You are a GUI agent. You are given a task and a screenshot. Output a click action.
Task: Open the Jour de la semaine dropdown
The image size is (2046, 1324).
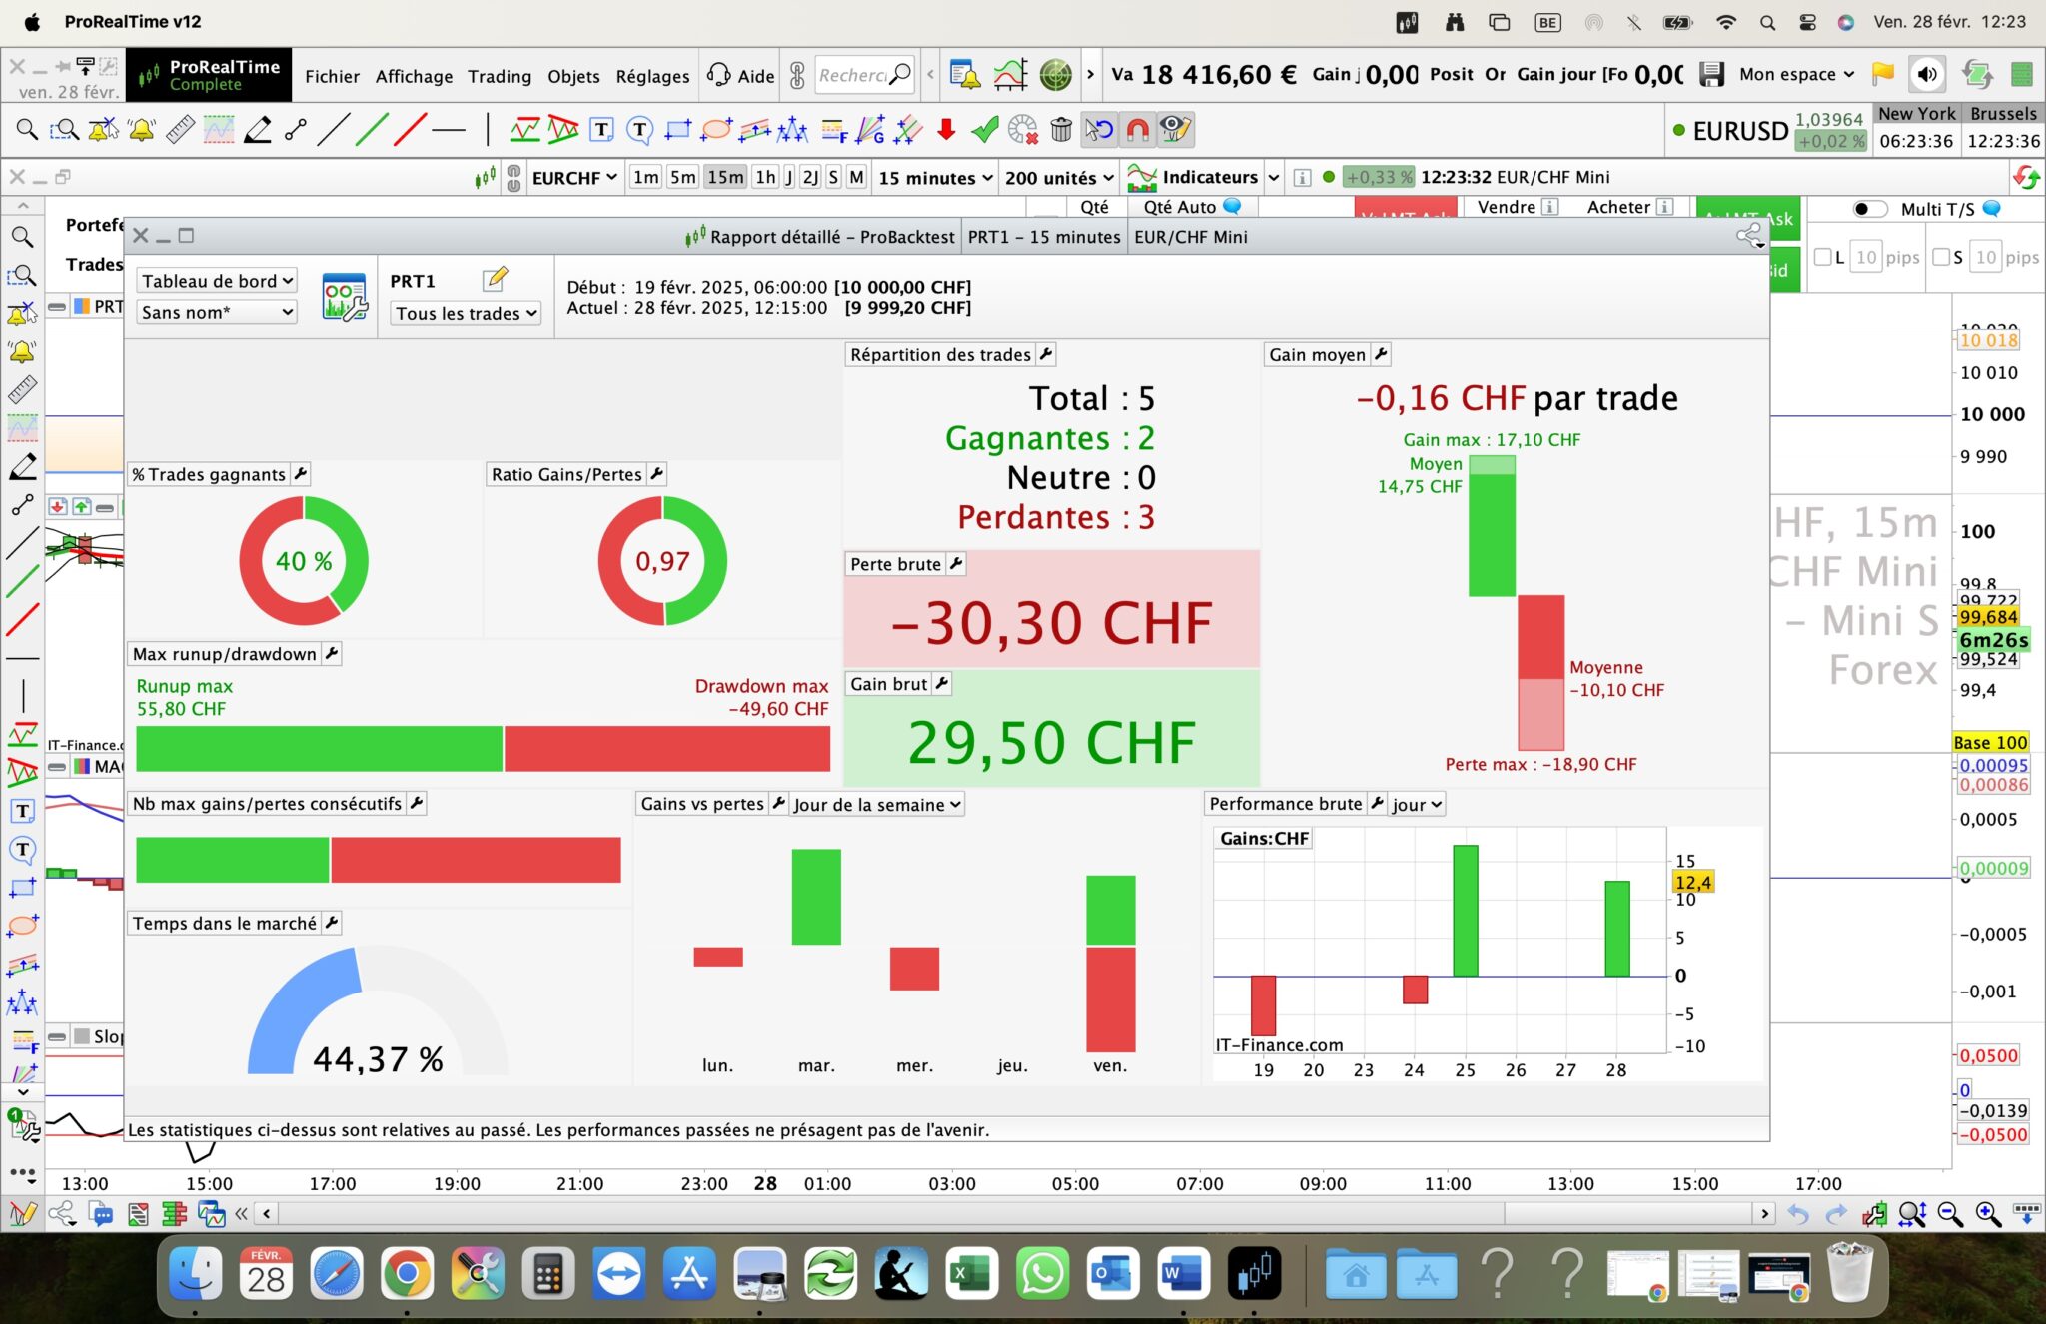point(876,805)
